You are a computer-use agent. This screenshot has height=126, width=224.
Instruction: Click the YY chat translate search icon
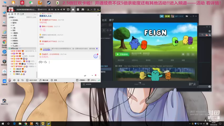click(46, 62)
